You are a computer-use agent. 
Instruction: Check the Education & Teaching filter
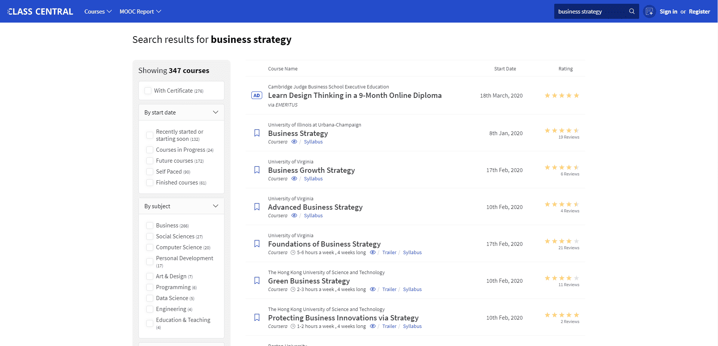(150, 323)
